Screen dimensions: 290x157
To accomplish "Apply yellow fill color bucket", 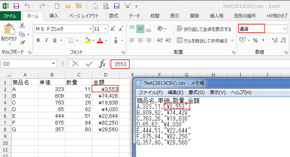I will 87,40.
